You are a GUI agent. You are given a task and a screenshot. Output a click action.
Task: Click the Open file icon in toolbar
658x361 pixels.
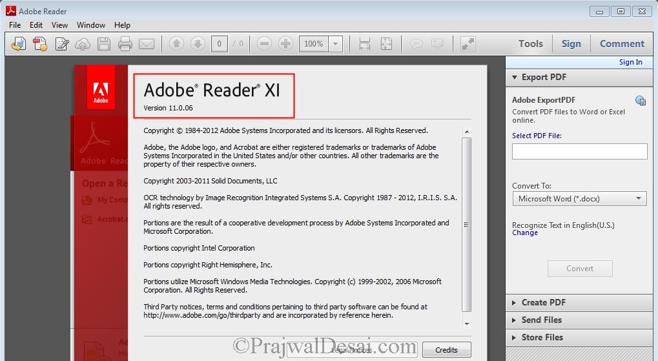(x=18, y=44)
